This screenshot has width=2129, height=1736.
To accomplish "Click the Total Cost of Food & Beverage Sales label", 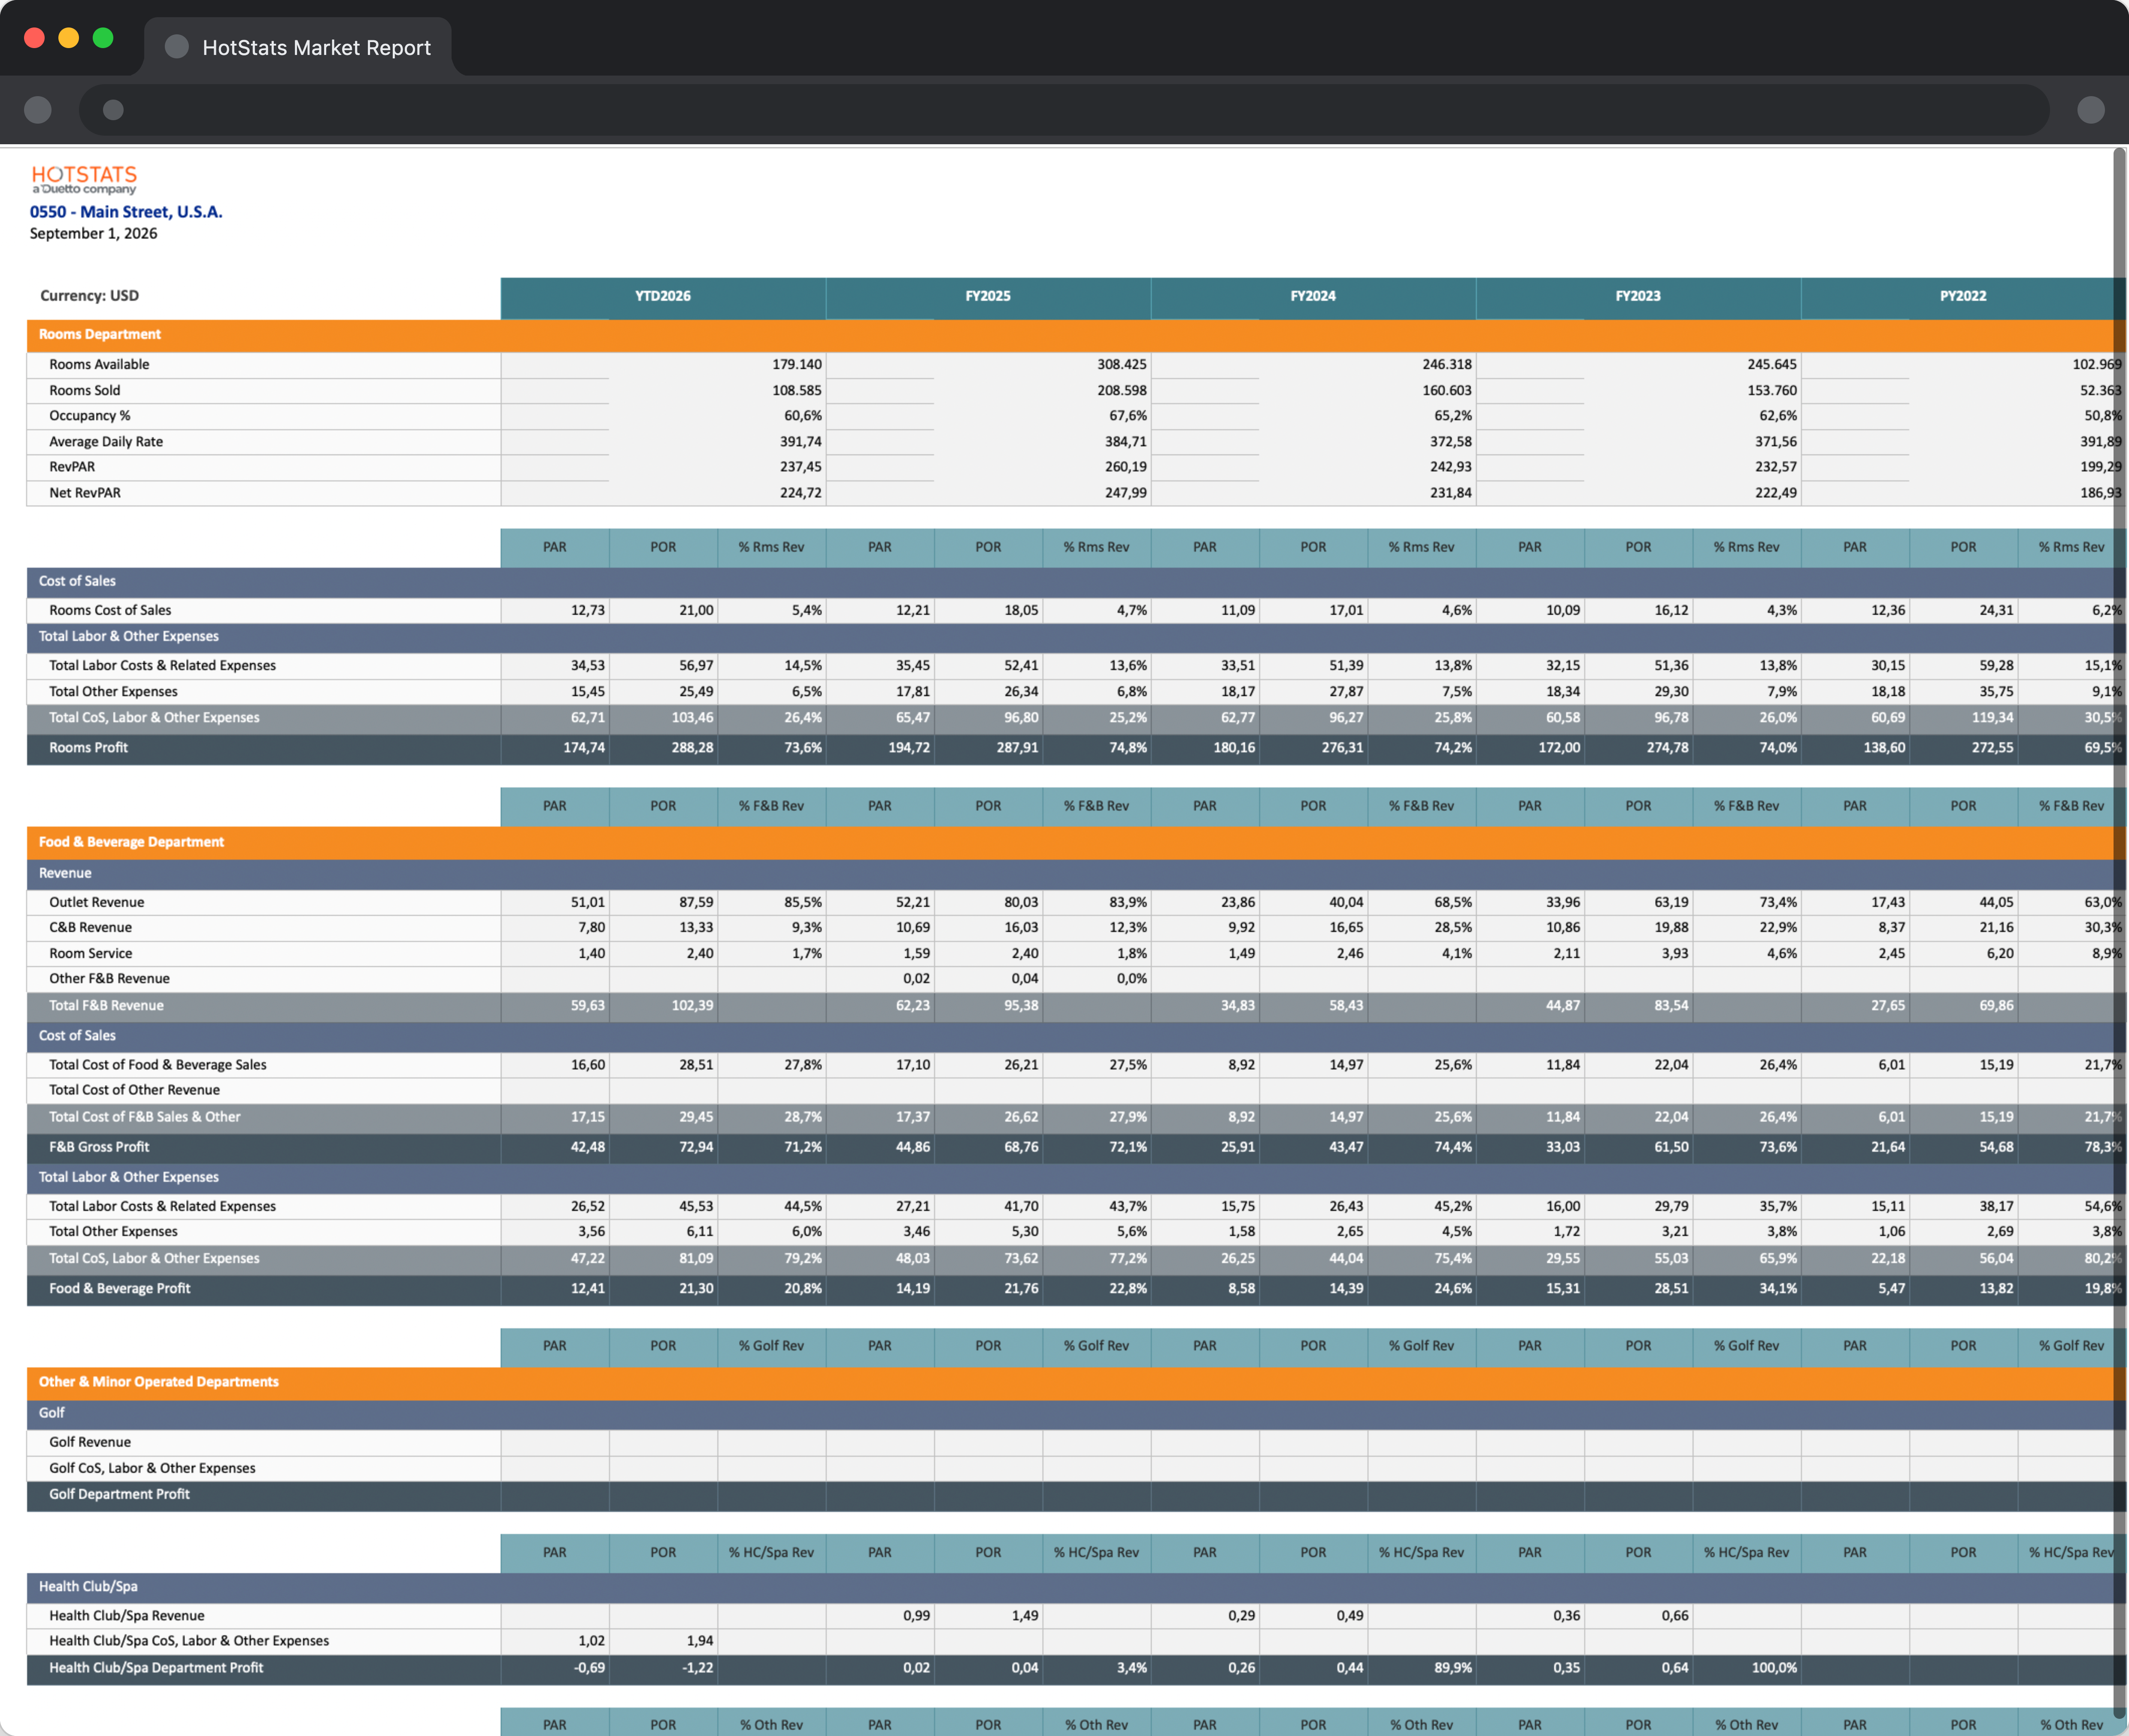I will coord(158,1065).
